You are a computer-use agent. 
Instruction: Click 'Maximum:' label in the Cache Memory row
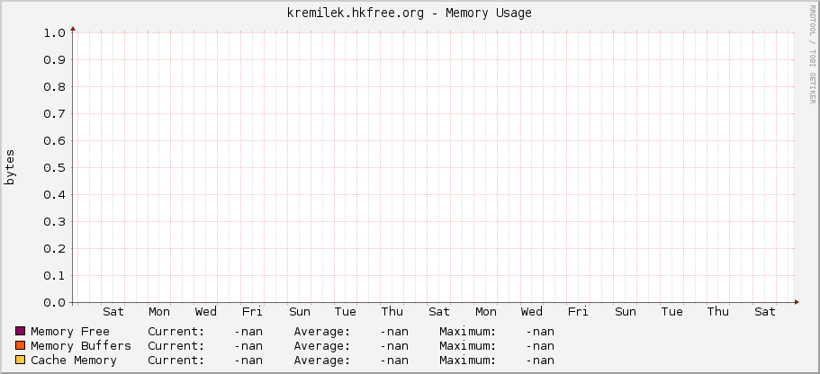[x=467, y=361]
